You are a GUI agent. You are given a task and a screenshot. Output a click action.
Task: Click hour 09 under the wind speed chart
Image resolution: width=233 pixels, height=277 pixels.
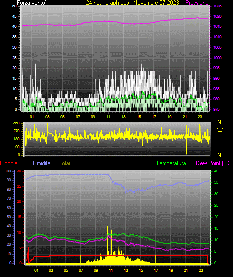[93, 117]
